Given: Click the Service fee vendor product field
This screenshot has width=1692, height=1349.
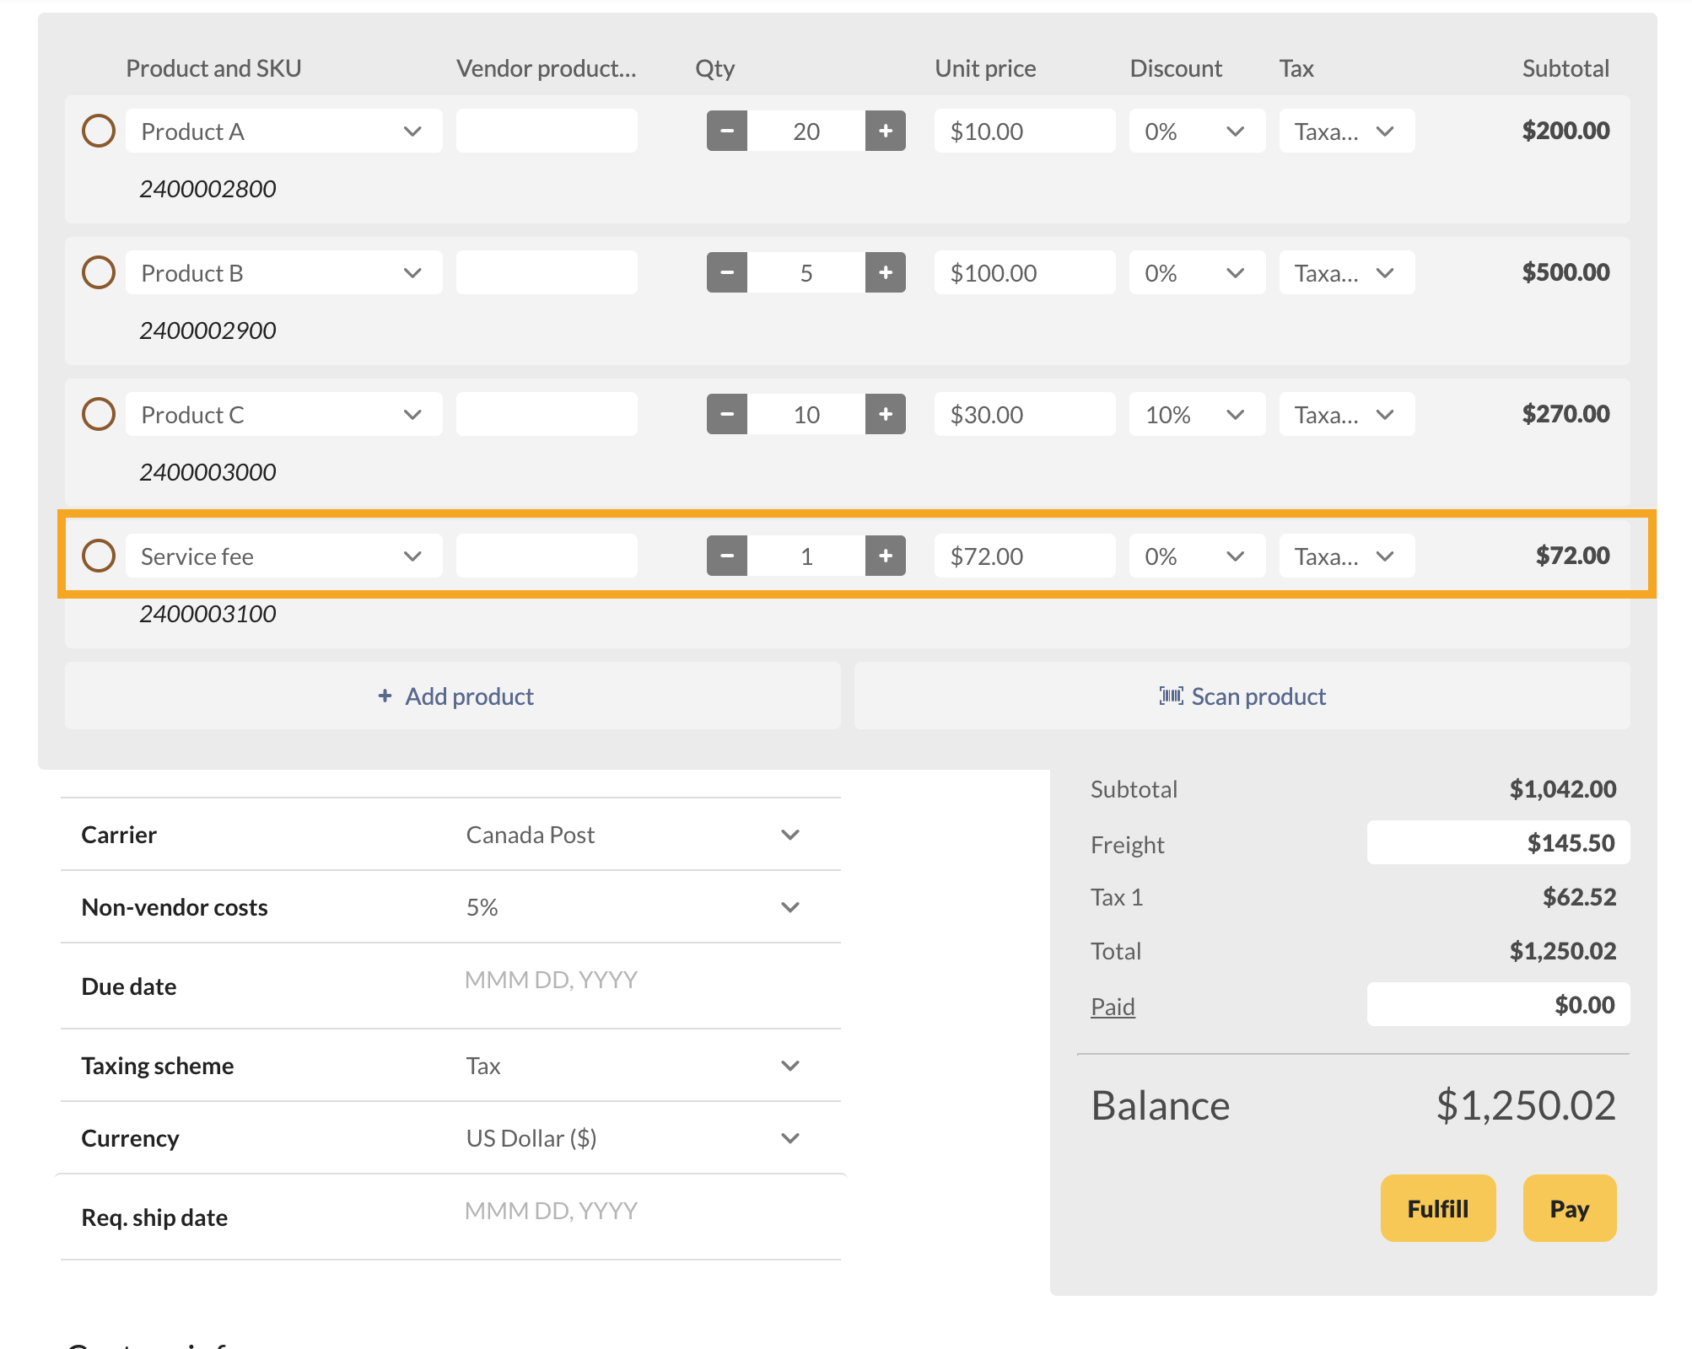Looking at the screenshot, I should pos(547,556).
